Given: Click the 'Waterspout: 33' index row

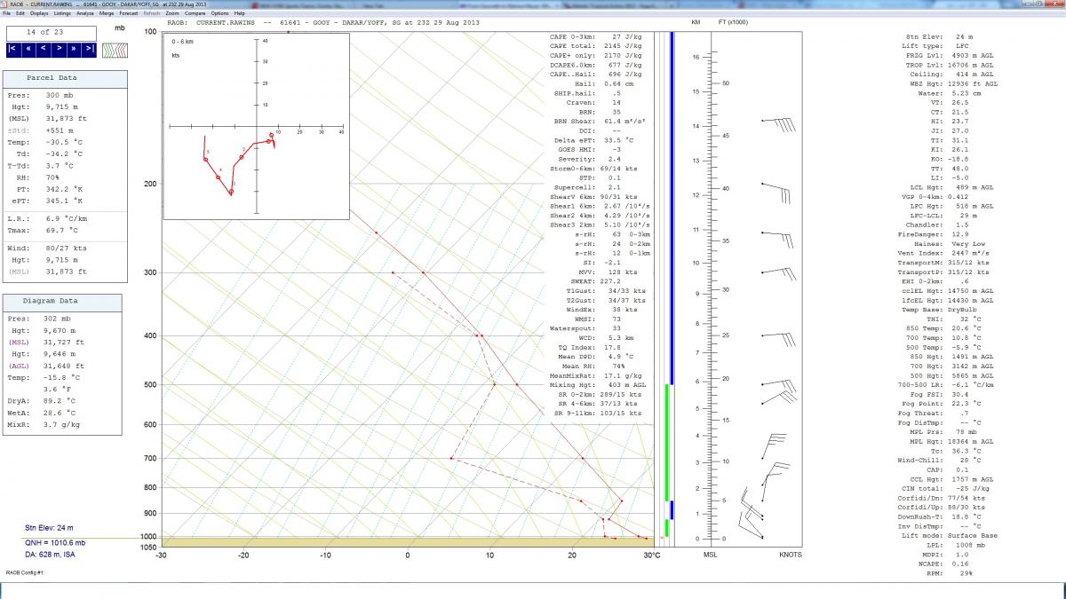Looking at the screenshot, I should [x=585, y=328].
